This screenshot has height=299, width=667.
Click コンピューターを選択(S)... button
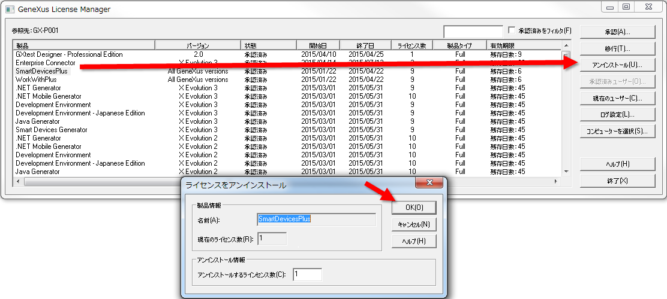coord(617,131)
